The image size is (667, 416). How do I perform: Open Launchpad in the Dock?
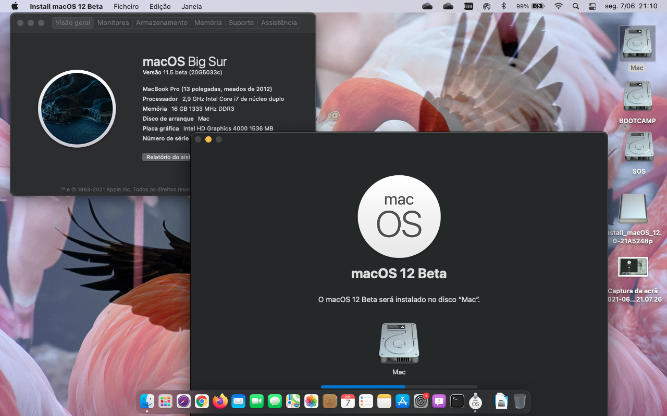click(166, 401)
